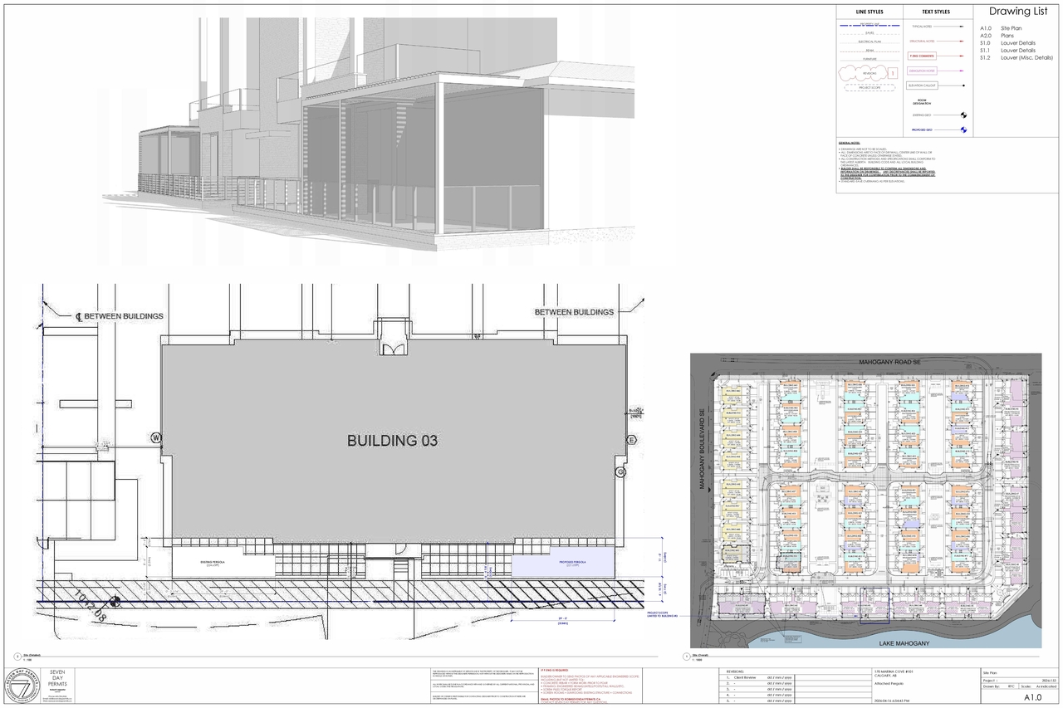Click the "E" grid bubble

click(x=631, y=440)
